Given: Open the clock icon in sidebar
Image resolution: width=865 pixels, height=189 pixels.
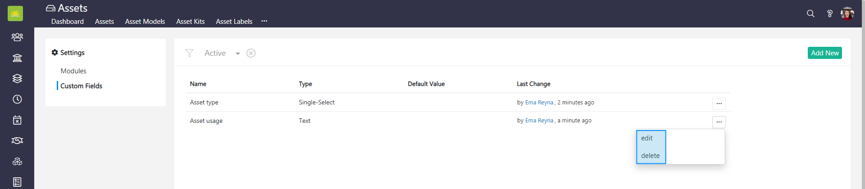Looking at the screenshot, I should point(17,99).
